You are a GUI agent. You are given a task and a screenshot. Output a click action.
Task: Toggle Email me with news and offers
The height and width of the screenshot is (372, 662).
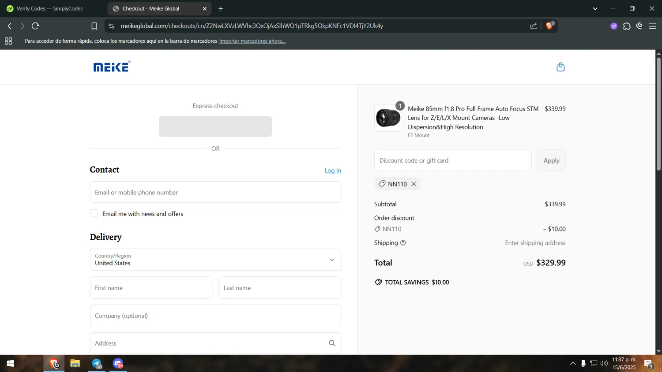(x=94, y=213)
